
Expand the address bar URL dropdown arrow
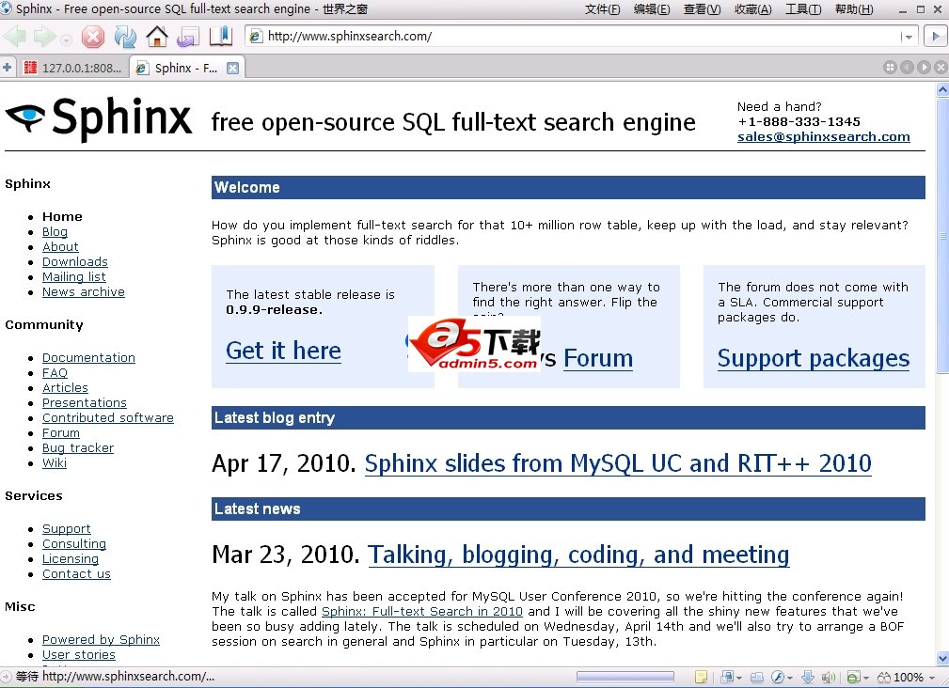click(x=908, y=37)
